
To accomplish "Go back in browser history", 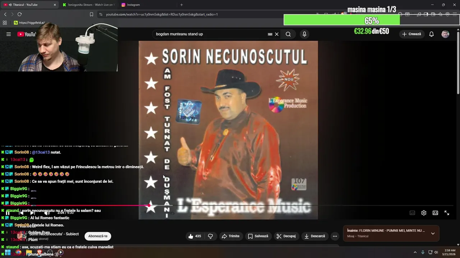I will tap(5, 14).
